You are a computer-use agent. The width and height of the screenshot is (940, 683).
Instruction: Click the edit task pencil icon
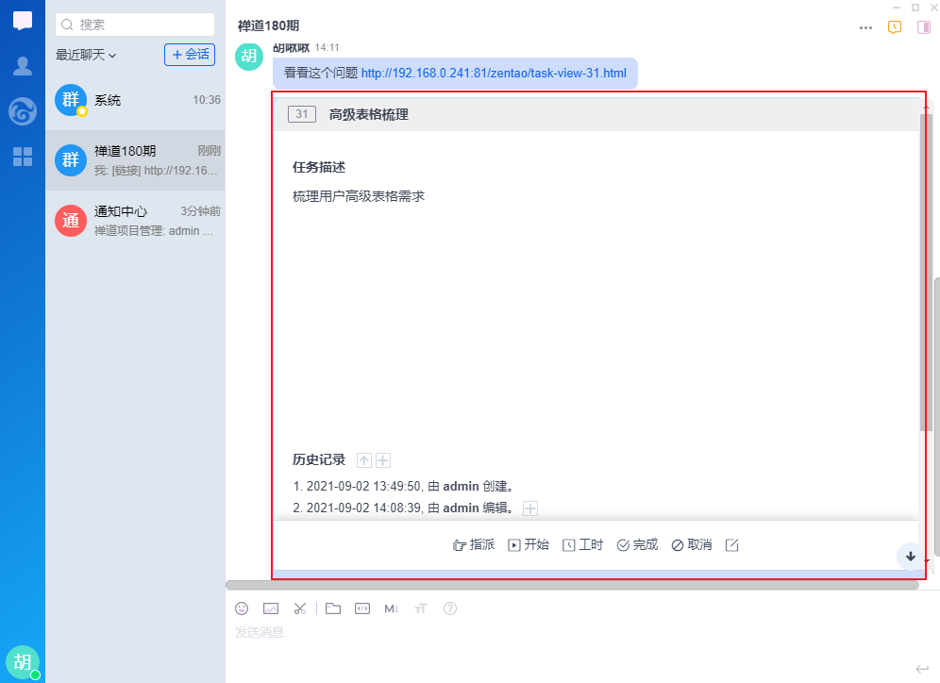pyautogui.click(x=731, y=544)
